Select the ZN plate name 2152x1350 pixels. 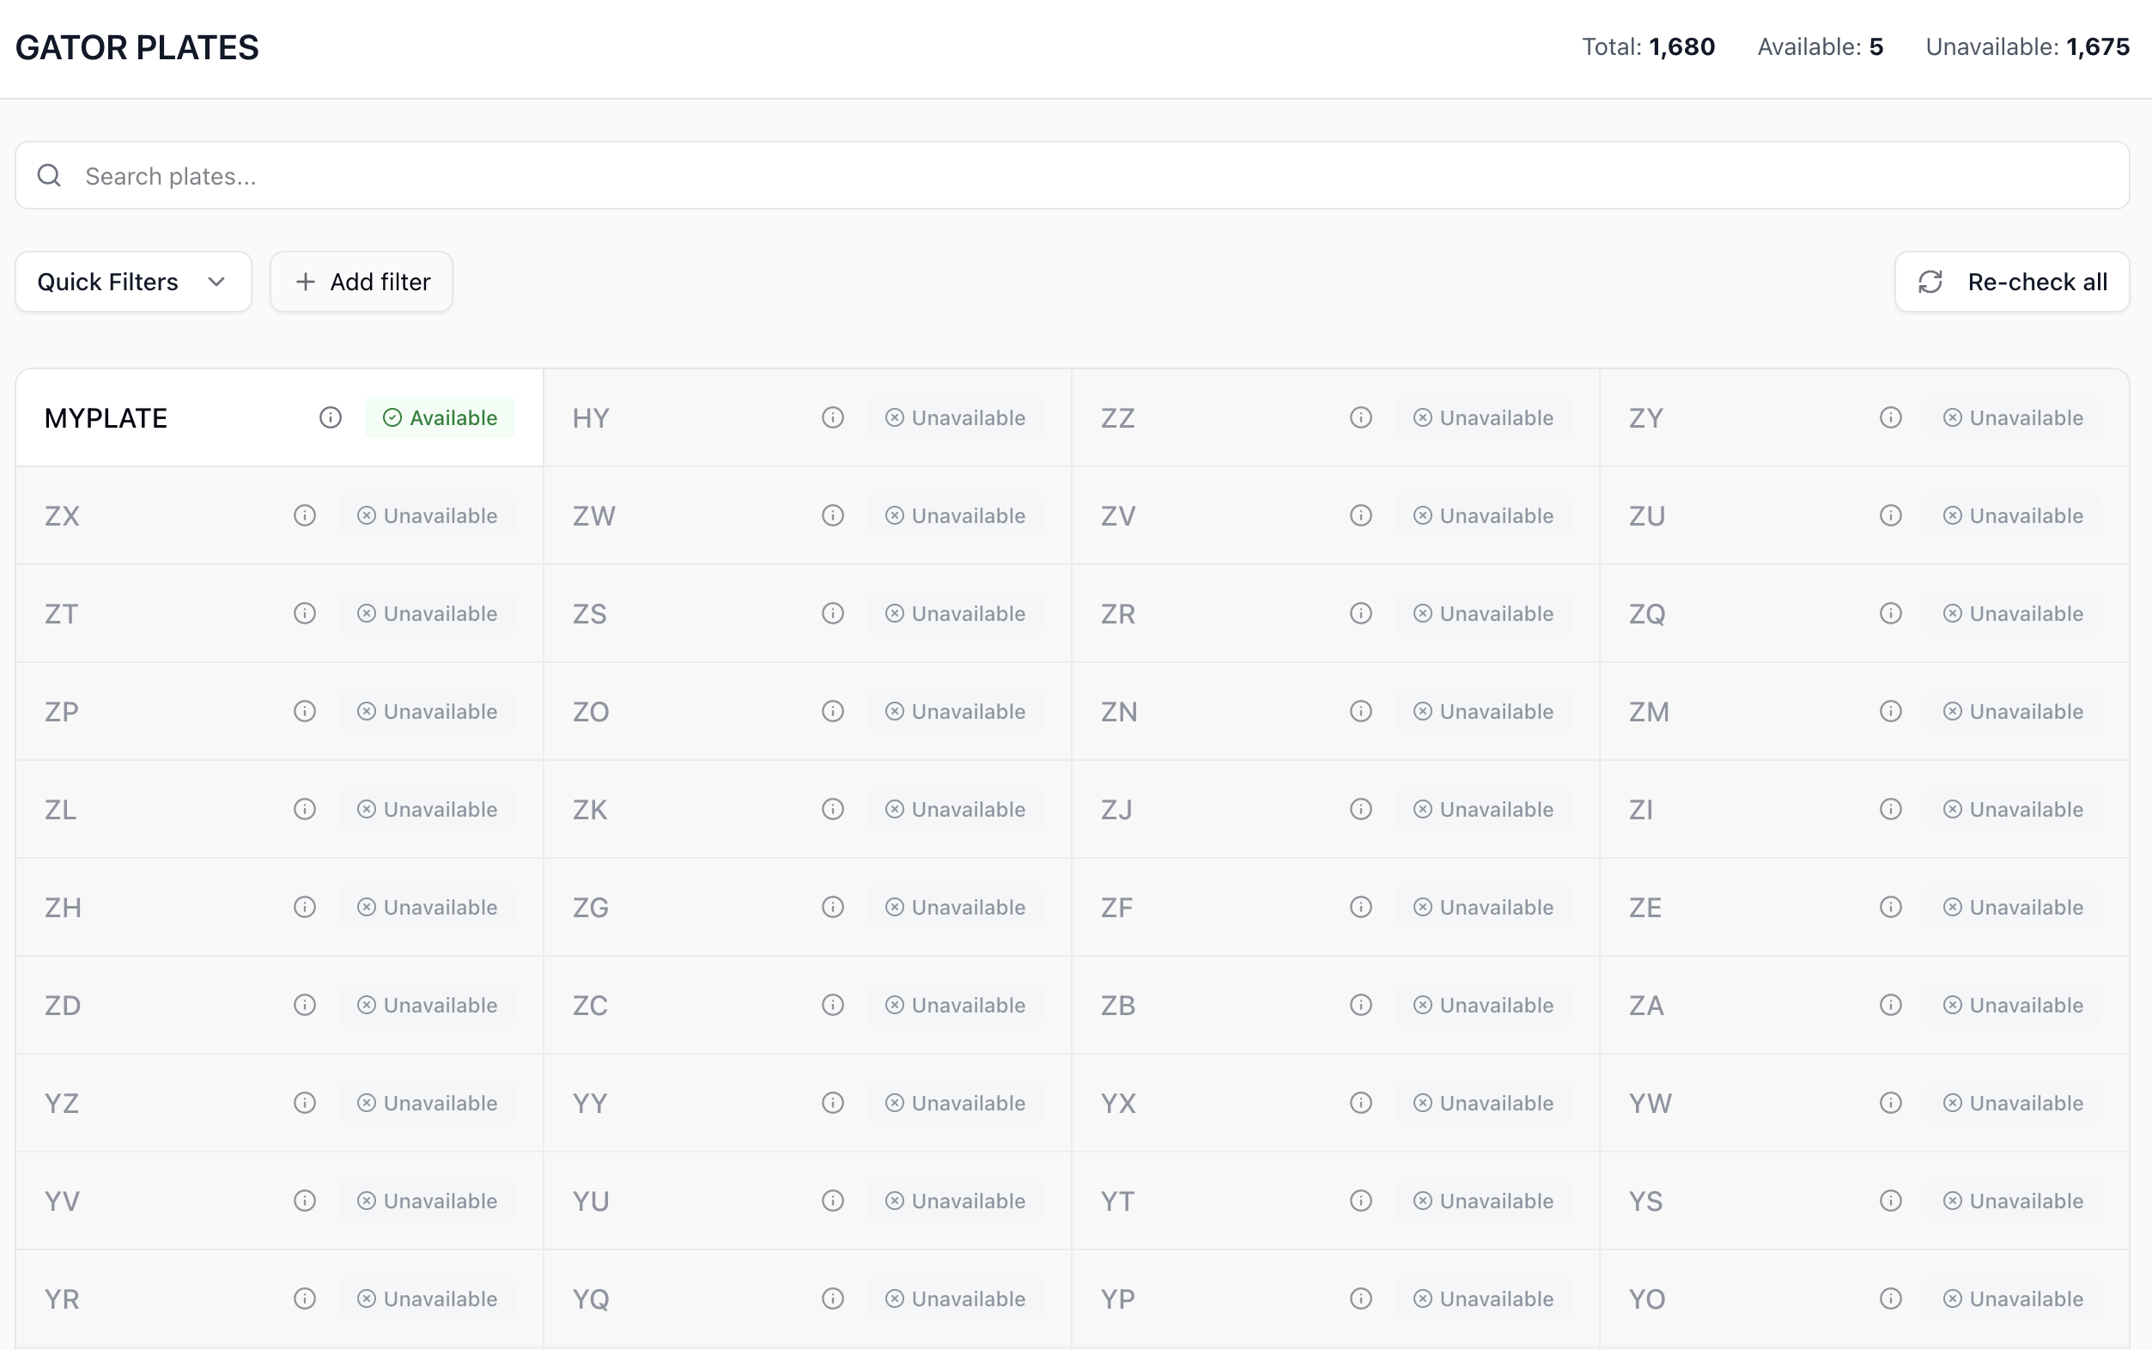tap(1118, 712)
